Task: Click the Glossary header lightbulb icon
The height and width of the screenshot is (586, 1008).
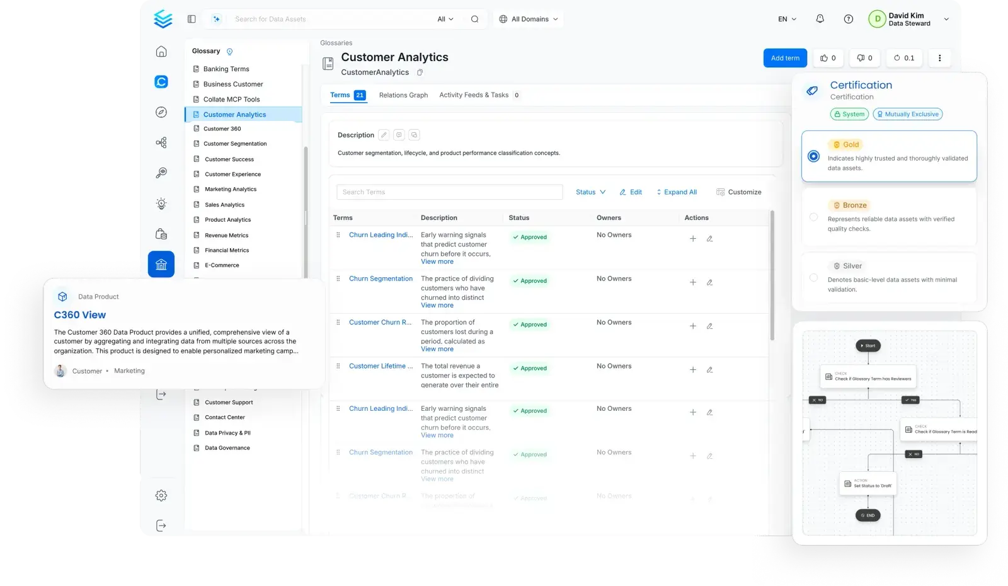Action: click(x=229, y=52)
